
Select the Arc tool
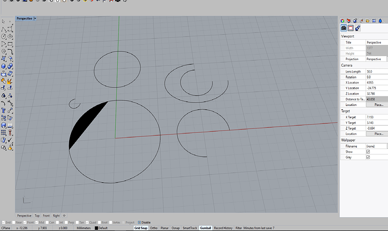pyautogui.click(x=3, y=44)
